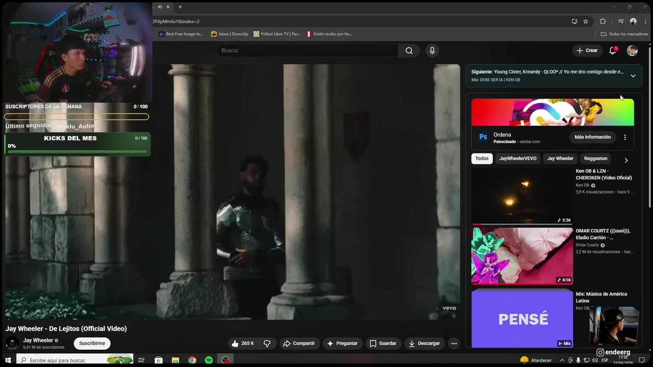Open Todos los marcadores folder
The width and height of the screenshot is (653, 367).
[624, 34]
